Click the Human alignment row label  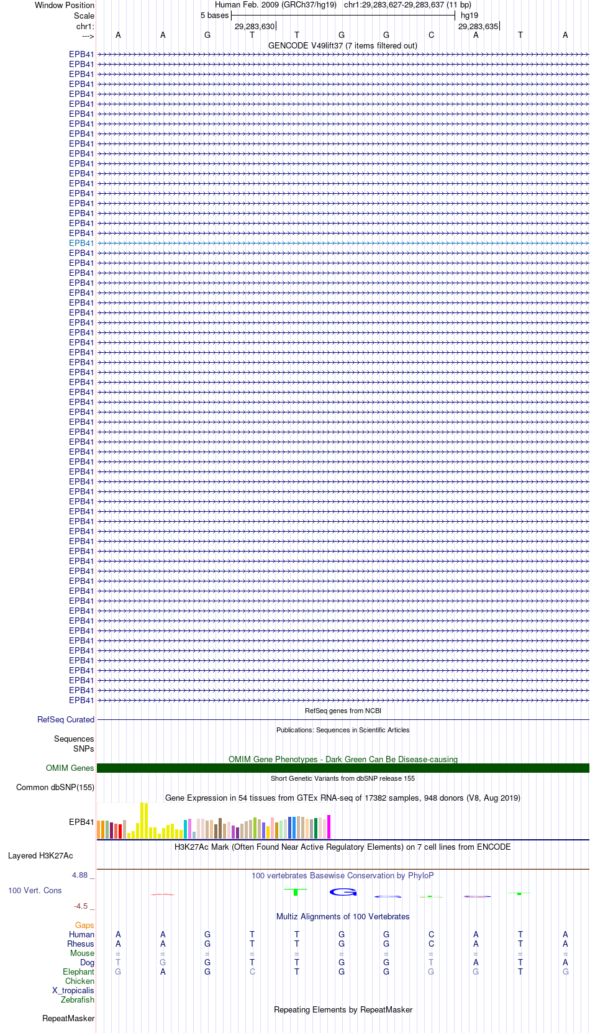81,935
